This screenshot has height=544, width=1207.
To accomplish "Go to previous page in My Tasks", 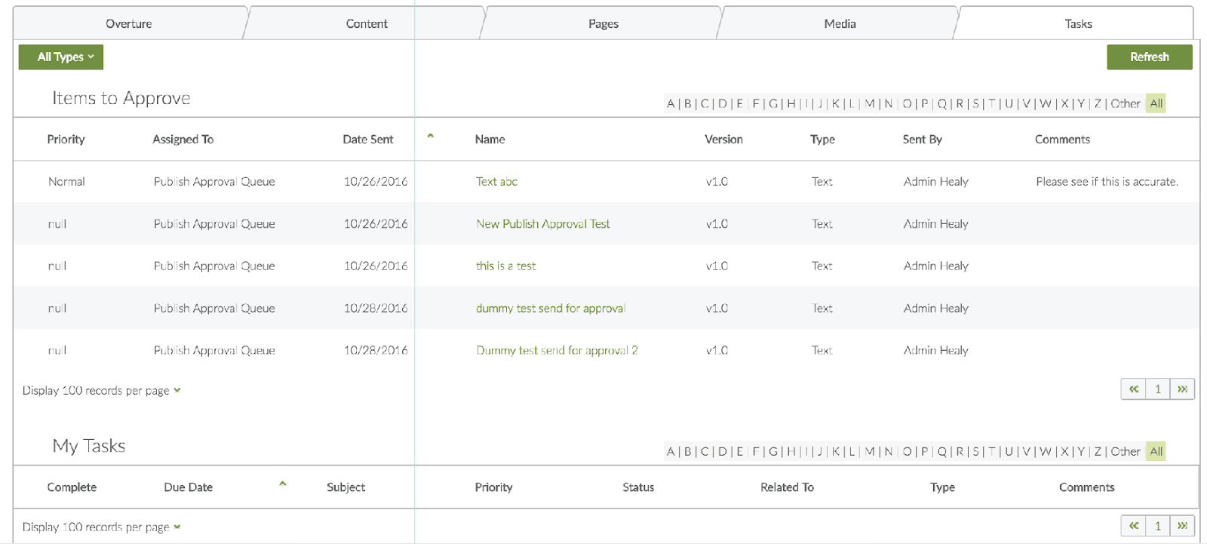I will [x=1133, y=526].
